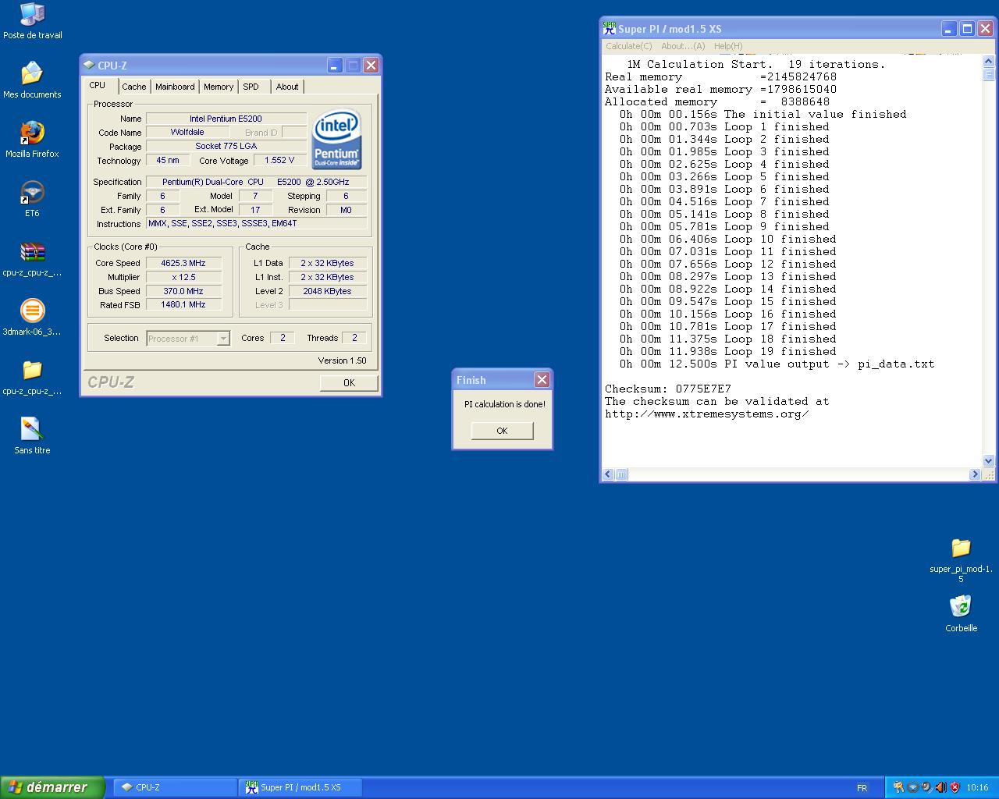Click the PI value output pi_data.txt line
The image size is (999, 799).
coord(777,364)
